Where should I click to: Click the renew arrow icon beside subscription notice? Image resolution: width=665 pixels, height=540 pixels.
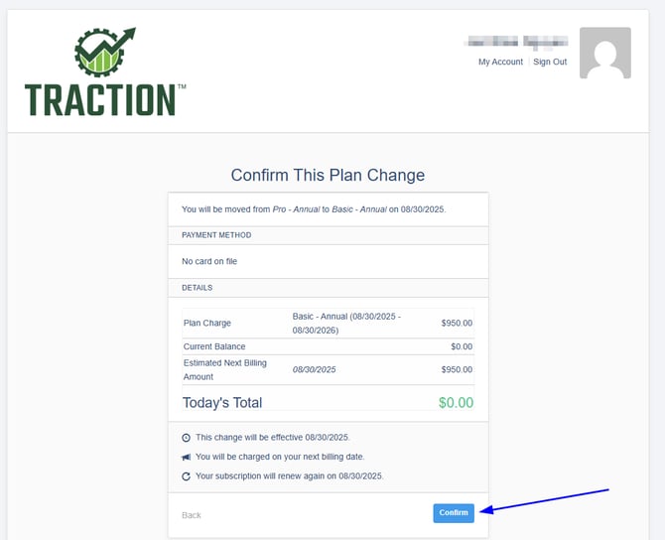click(187, 476)
